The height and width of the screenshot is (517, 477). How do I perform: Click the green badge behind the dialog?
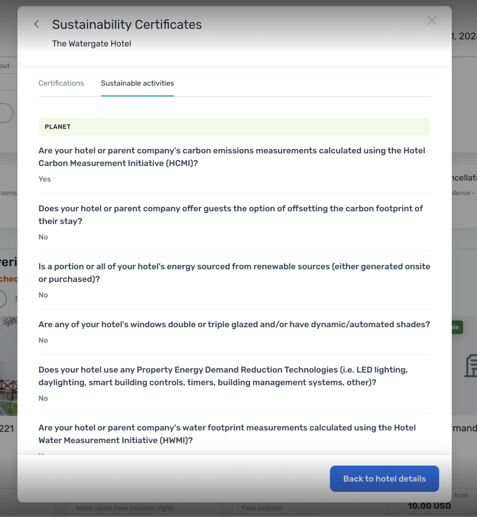pyautogui.click(x=457, y=327)
